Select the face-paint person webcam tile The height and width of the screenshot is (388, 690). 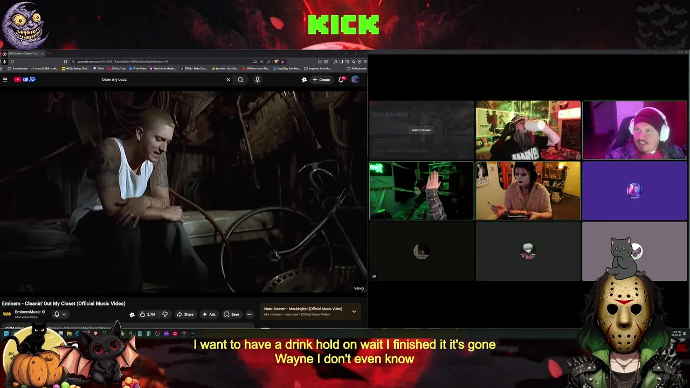coord(528,191)
